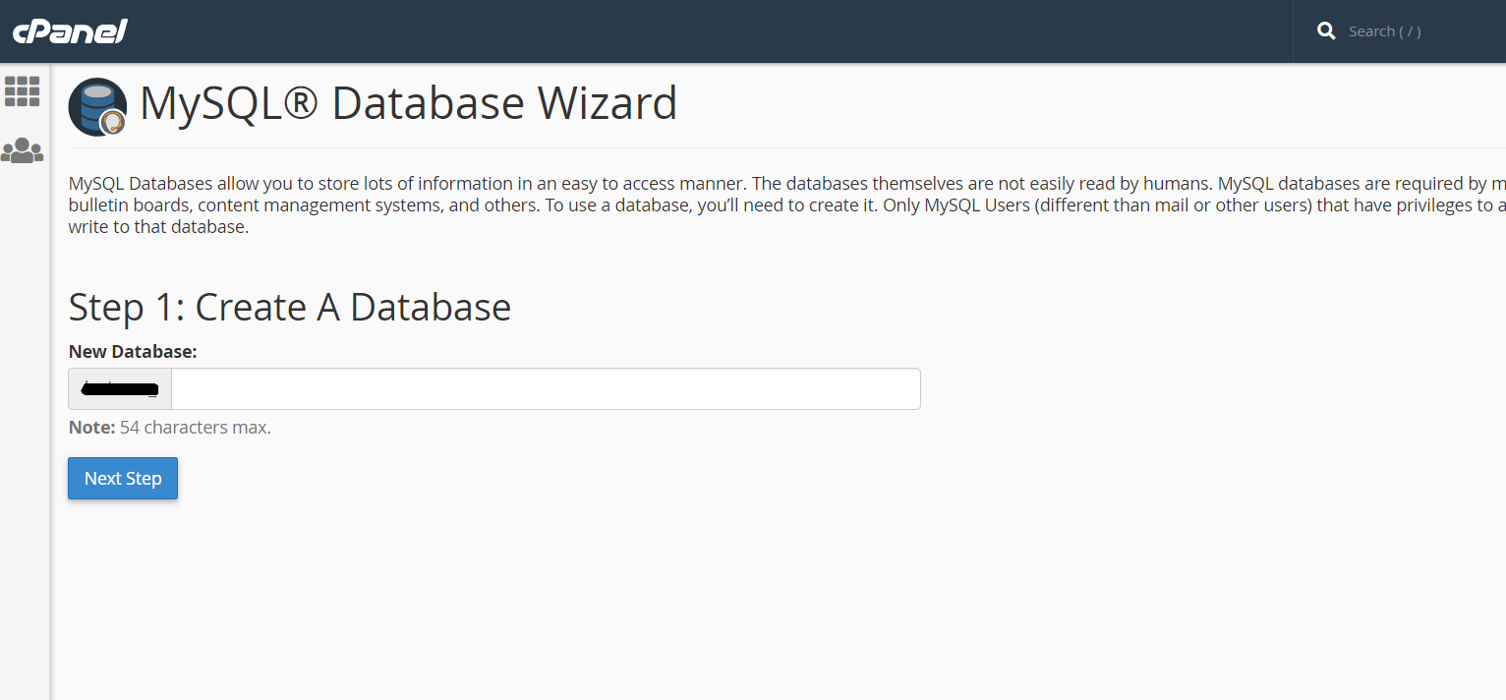Click the cPanel logo in the header
The height and width of the screenshot is (700, 1506).
pyautogui.click(x=70, y=31)
